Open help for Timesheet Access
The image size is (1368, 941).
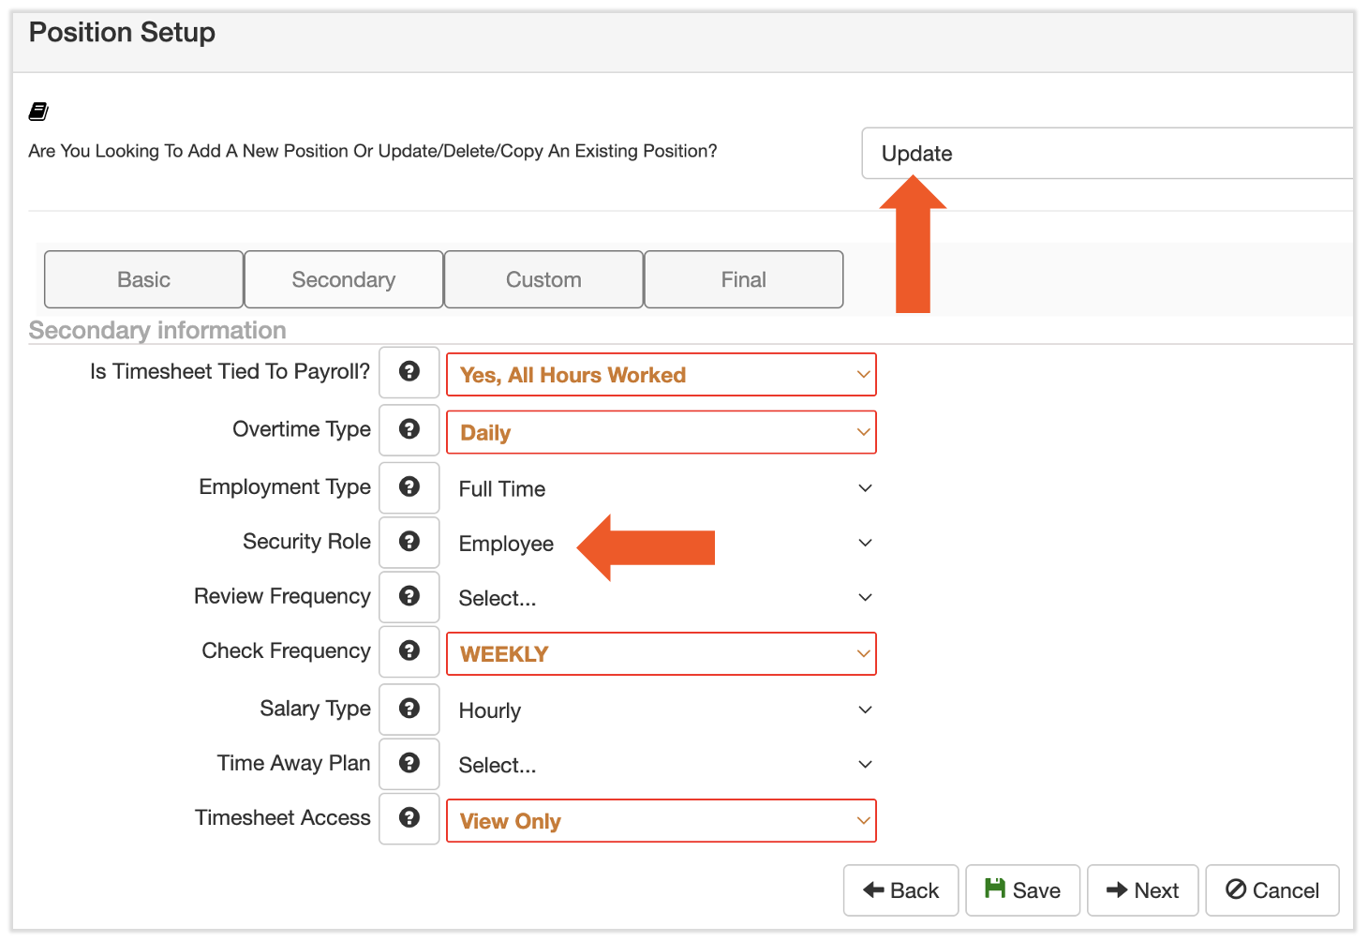(409, 818)
